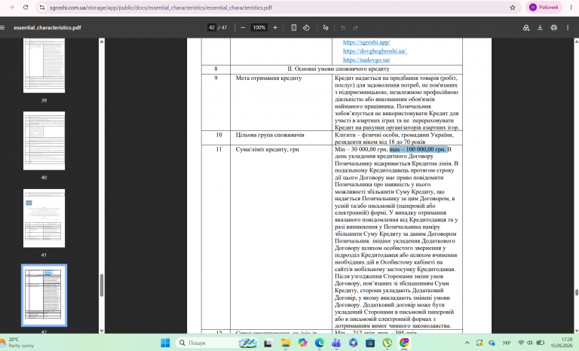Go forward in browser history
The width and height of the screenshot is (579, 351).
pyautogui.click(x=12, y=8)
